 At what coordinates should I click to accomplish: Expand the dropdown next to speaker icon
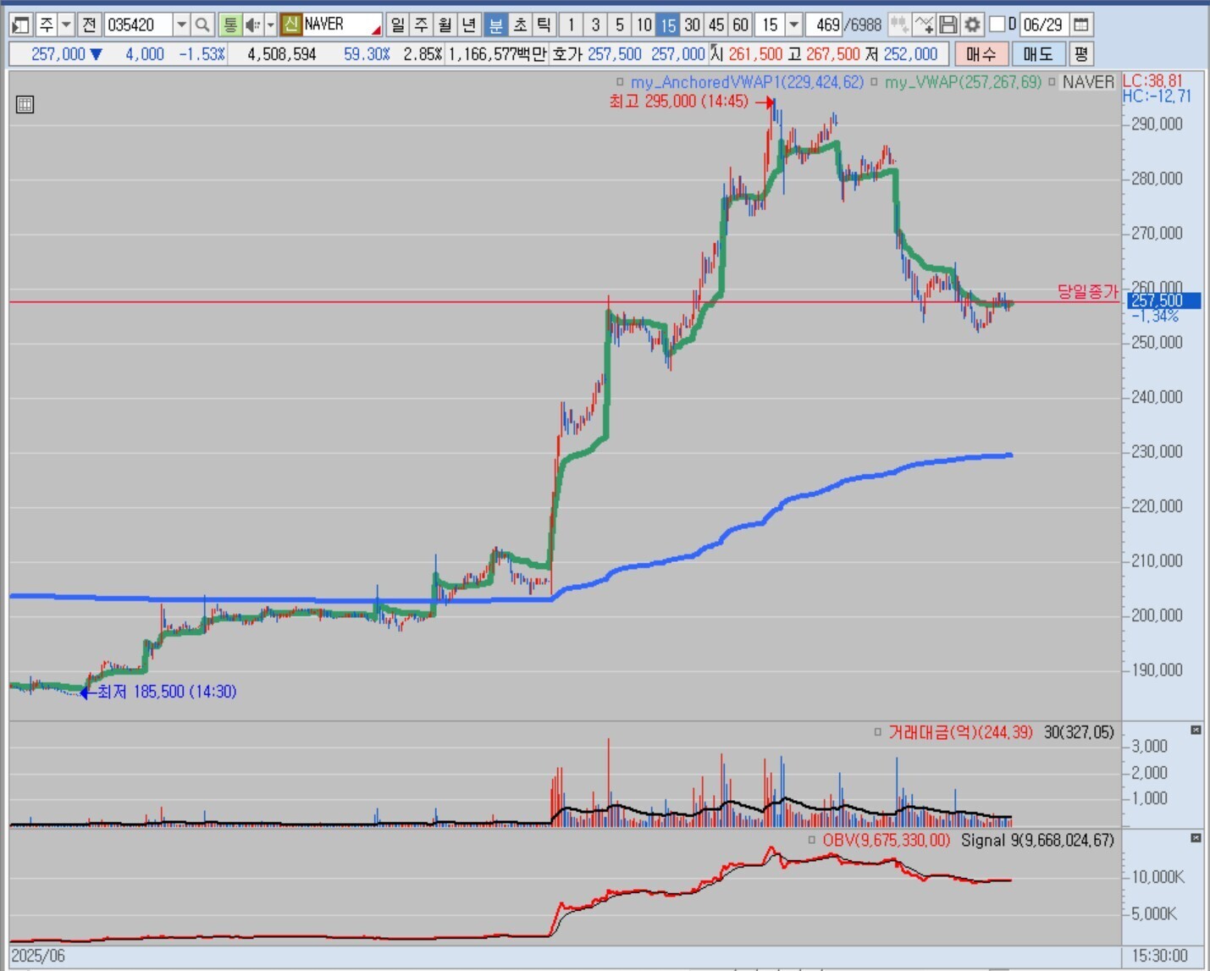coord(270,25)
